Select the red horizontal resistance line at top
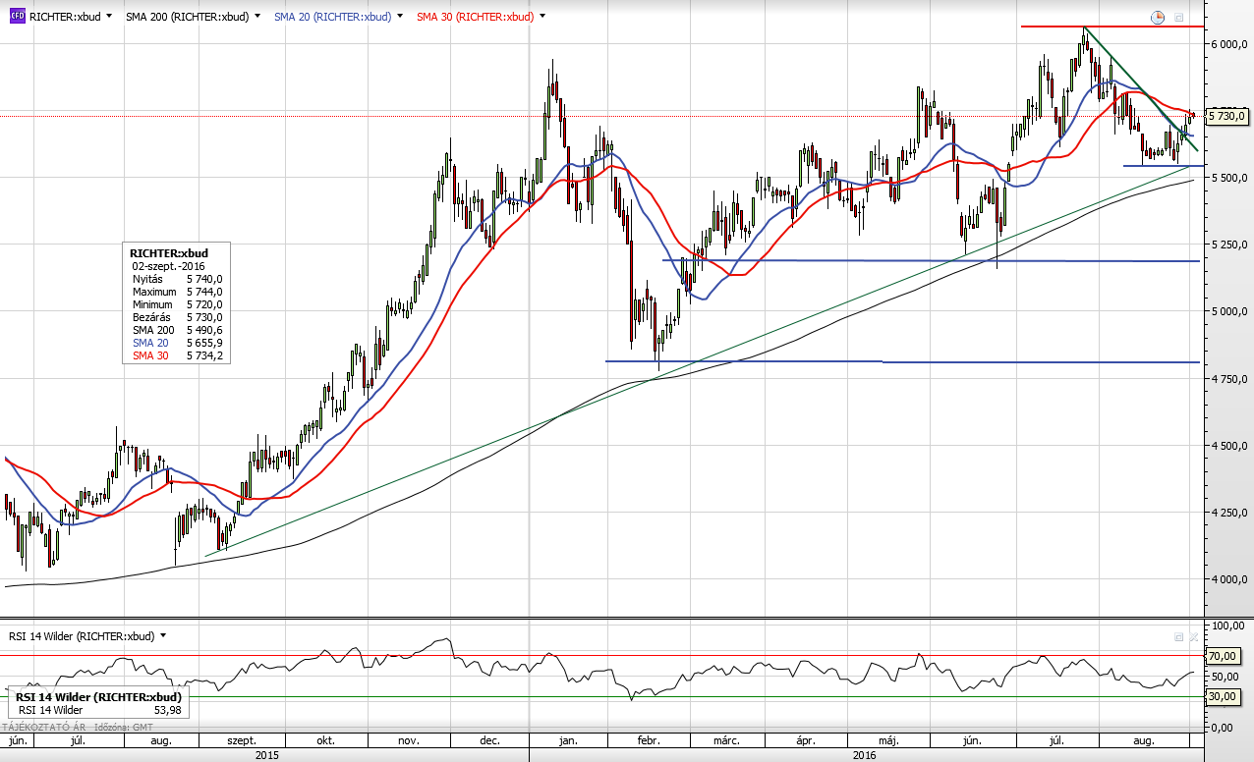The height and width of the screenshot is (762, 1254). tap(1111, 27)
